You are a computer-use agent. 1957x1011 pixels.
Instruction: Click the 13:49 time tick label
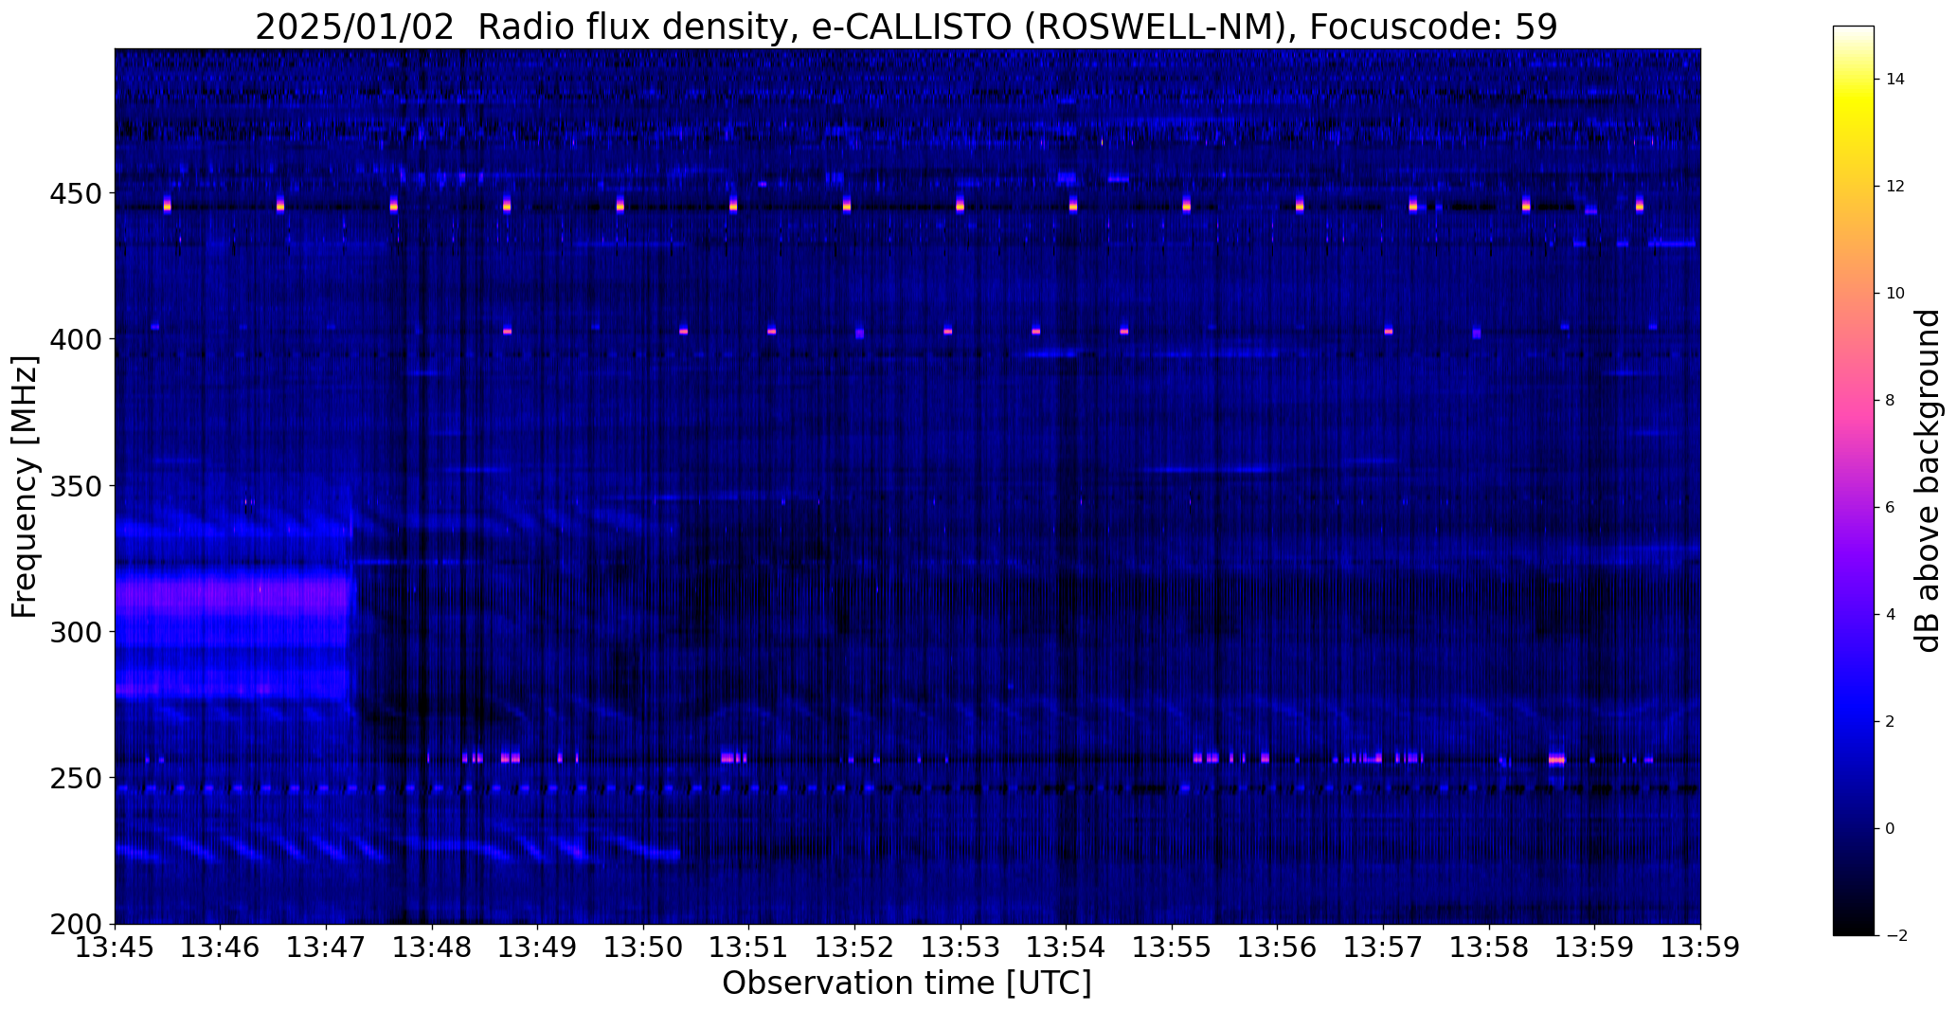pos(538,948)
